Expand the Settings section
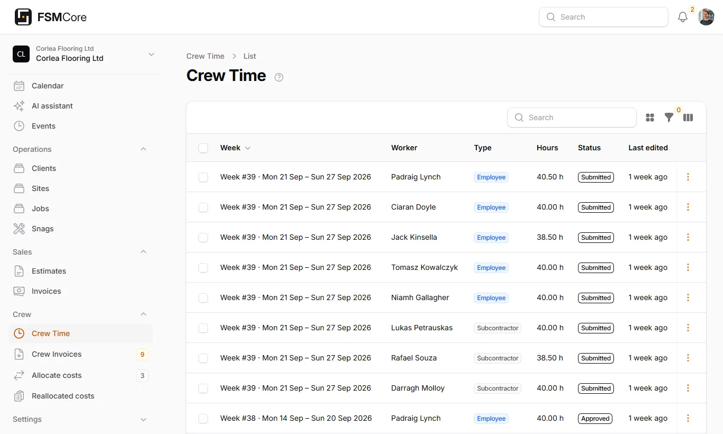Image resolution: width=723 pixels, height=434 pixels. pyautogui.click(x=143, y=419)
